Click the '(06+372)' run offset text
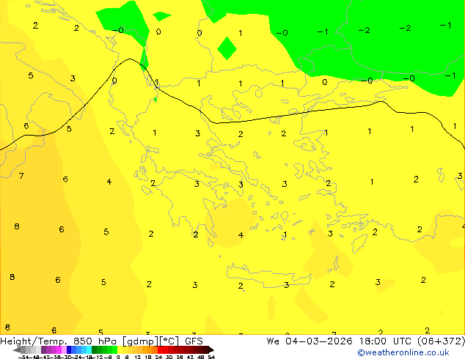Screen dimensions: 465x359 [x=441, y=341]
